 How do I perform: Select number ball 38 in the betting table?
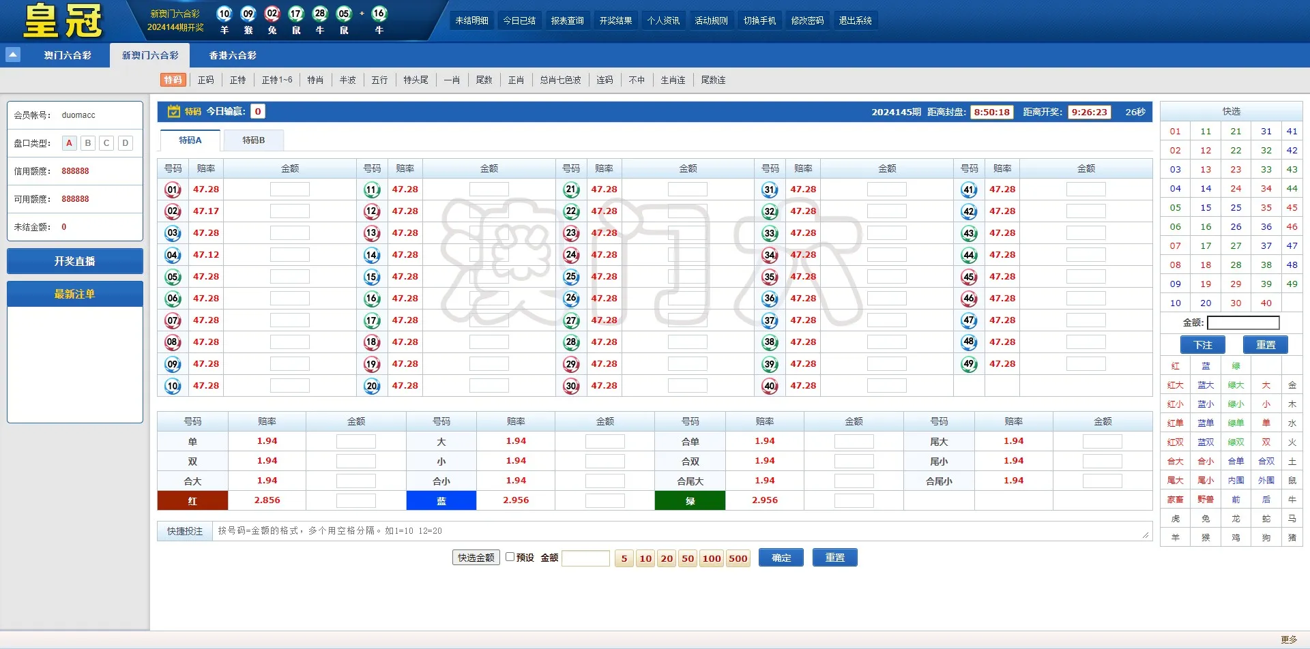coord(770,342)
